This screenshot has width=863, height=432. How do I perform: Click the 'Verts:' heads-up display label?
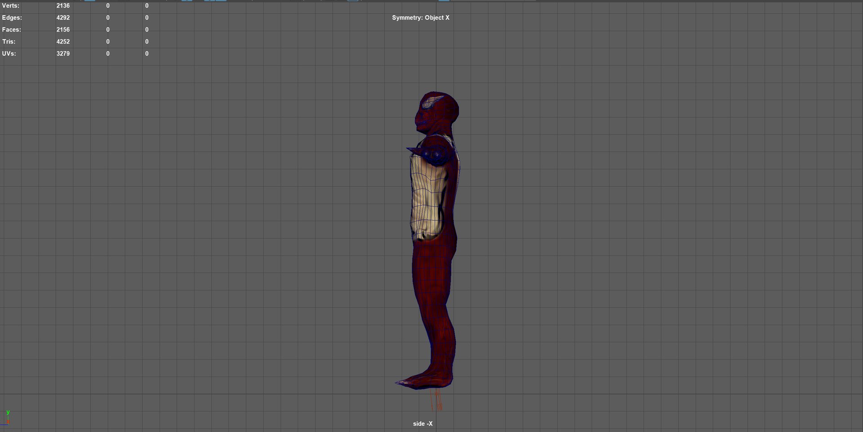click(10, 6)
